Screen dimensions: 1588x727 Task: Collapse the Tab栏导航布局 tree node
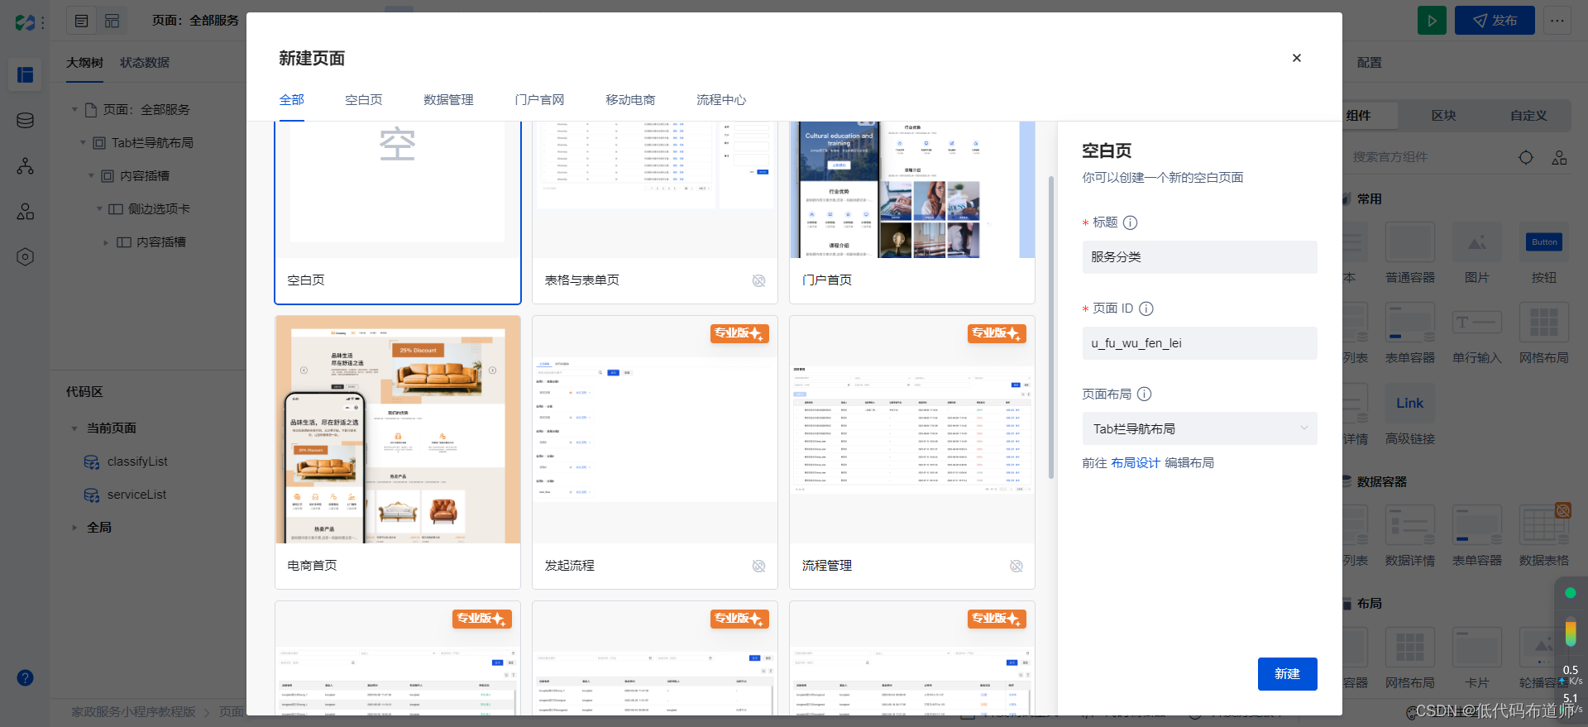[83, 142]
